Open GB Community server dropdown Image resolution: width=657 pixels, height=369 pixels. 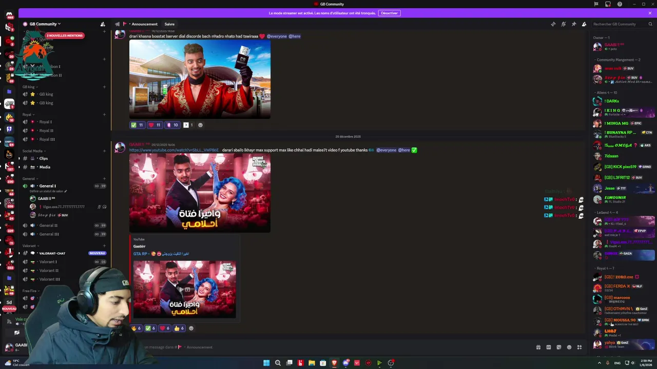(x=45, y=24)
